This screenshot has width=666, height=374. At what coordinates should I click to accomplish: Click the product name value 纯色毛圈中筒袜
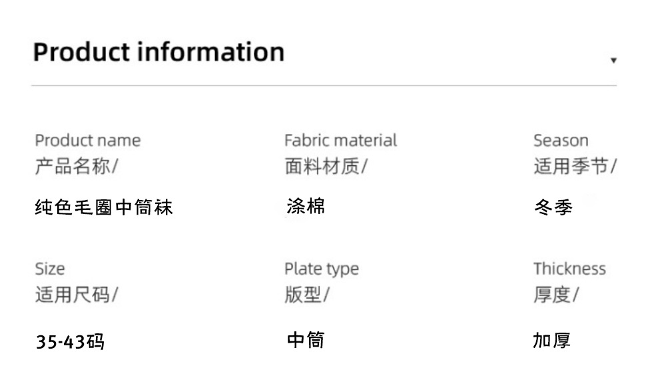(x=104, y=207)
